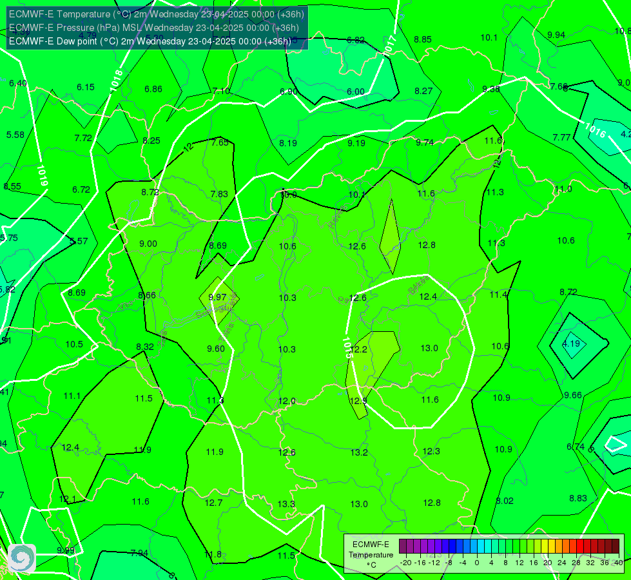Click the 1015 isobar label
The image size is (631, 580).
tap(347, 347)
